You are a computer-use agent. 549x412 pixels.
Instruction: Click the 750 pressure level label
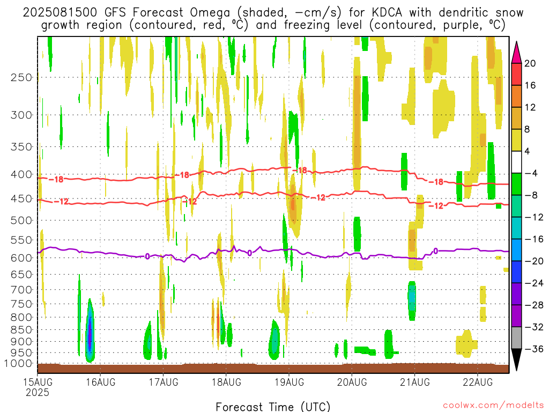coord(21,304)
